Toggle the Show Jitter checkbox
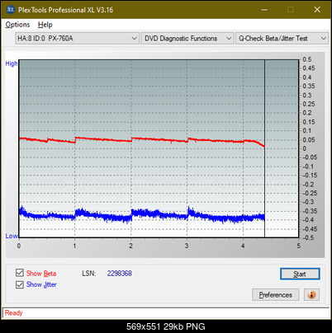 [x=20, y=284]
